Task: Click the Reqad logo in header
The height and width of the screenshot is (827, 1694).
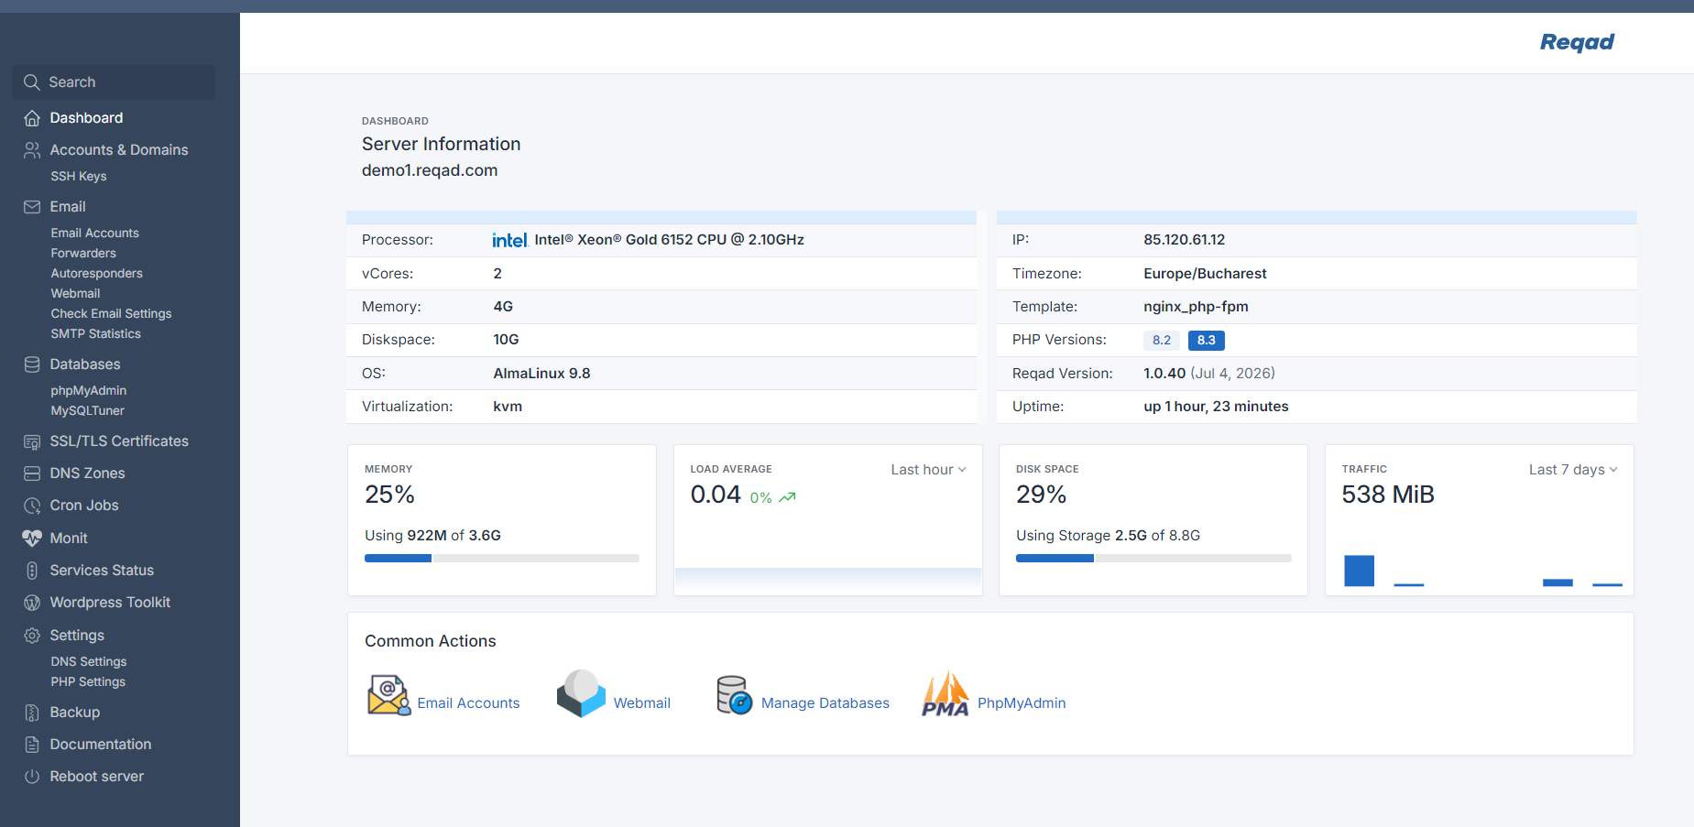Action: click(1577, 42)
